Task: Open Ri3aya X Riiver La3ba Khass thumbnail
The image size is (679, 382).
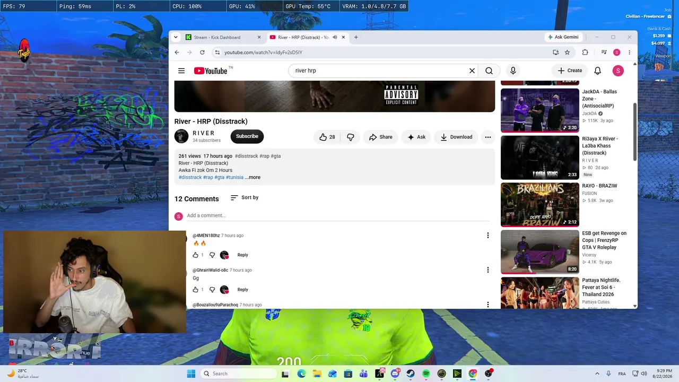Action: pos(540,157)
